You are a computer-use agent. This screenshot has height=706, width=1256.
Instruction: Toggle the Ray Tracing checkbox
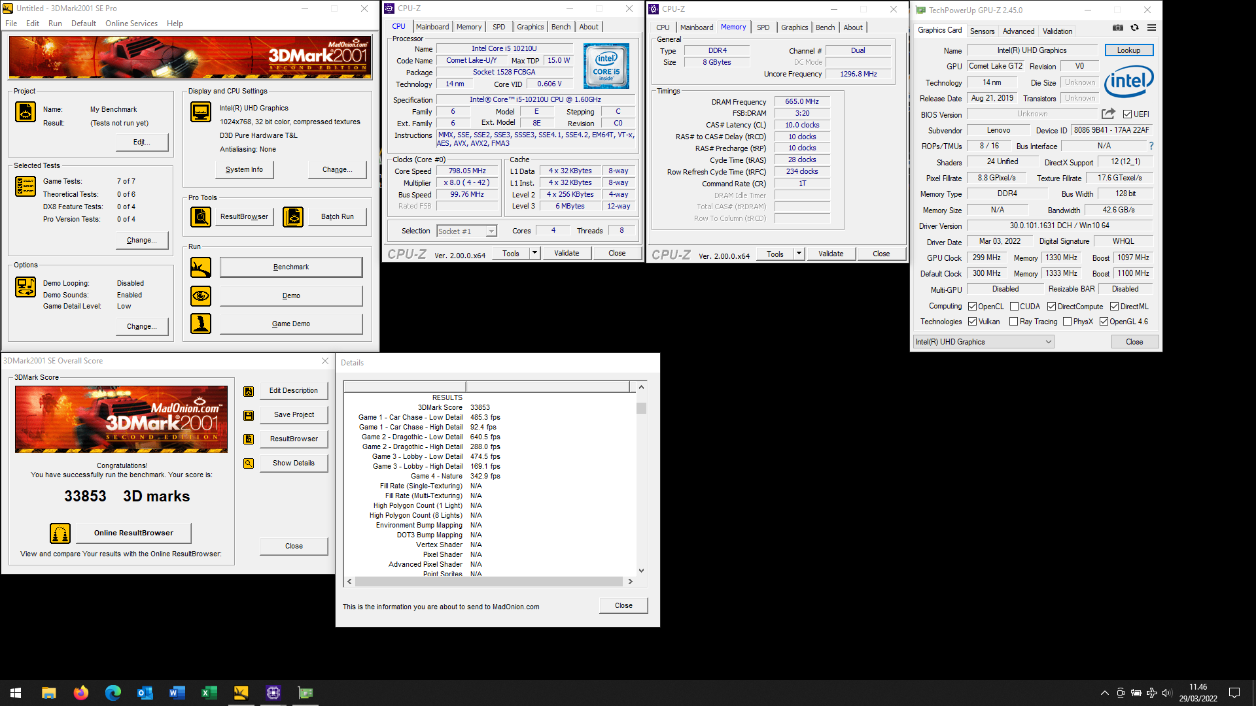[x=1014, y=322]
